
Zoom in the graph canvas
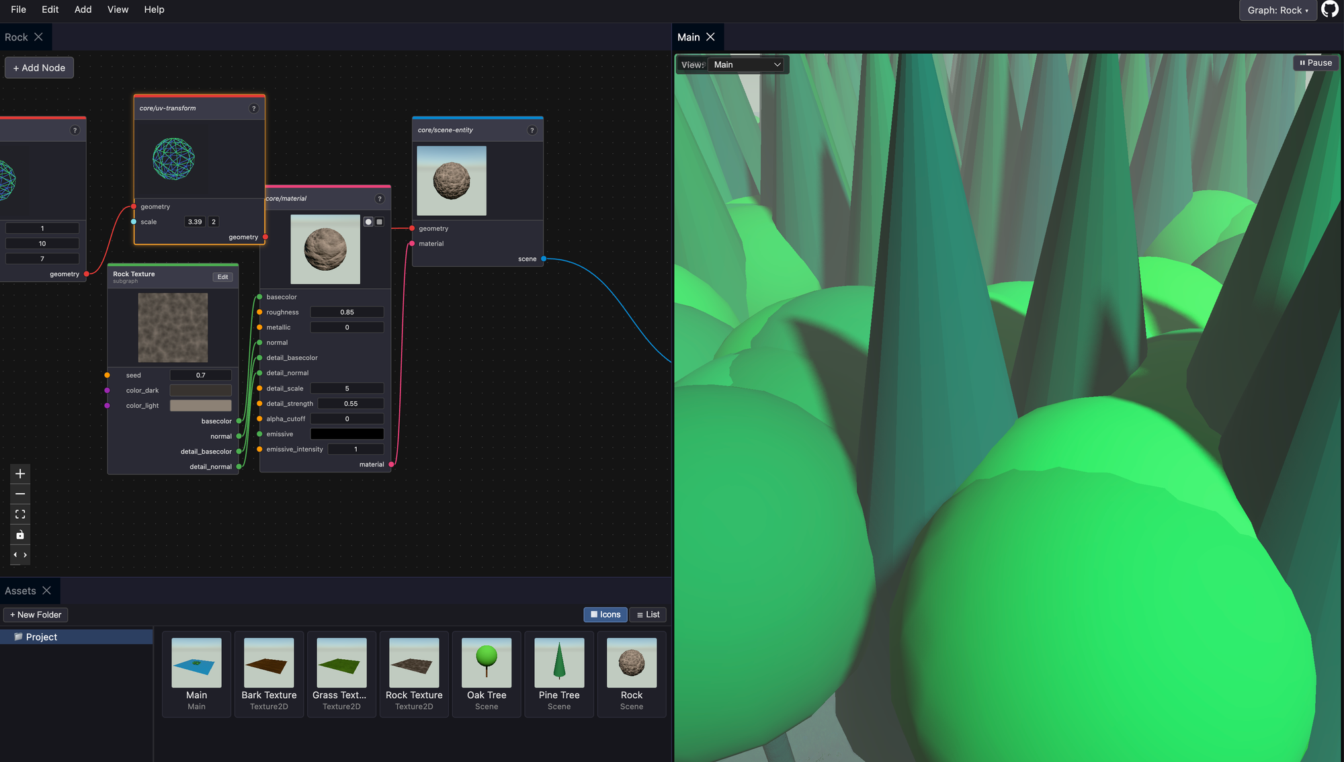coord(20,474)
